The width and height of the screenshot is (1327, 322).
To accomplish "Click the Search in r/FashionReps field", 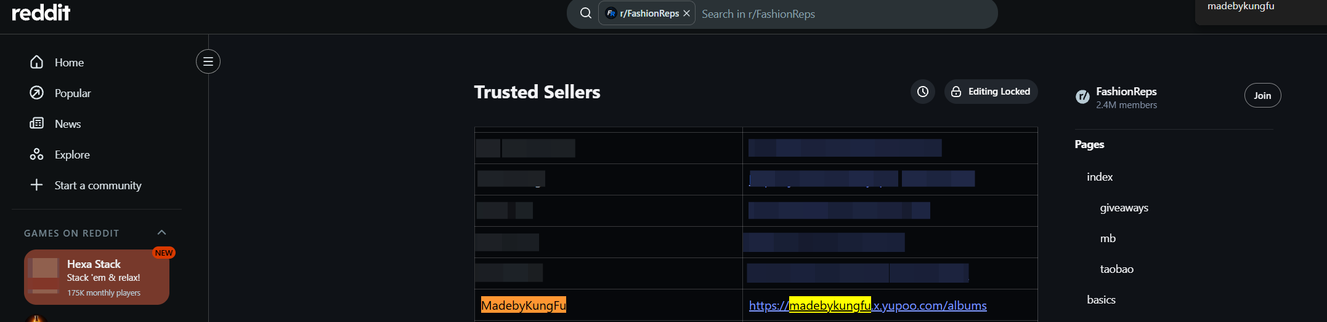I will pos(844,14).
